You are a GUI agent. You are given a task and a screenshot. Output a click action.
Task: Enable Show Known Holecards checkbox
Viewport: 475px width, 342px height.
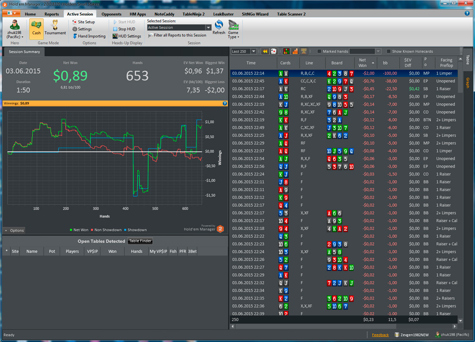(388, 51)
